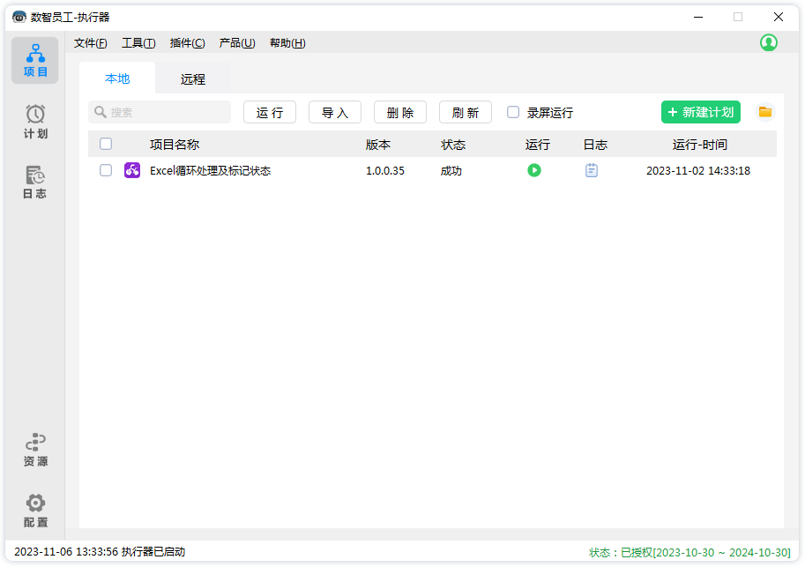
Task: Switch to the 远程 tab
Action: [x=192, y=78]
